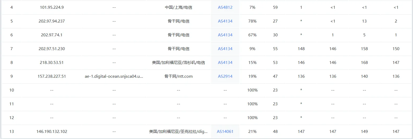Click latency value 140 in hop 9
Screen dimensions: 413x139
pyautogui.click(x=364, y=76)
